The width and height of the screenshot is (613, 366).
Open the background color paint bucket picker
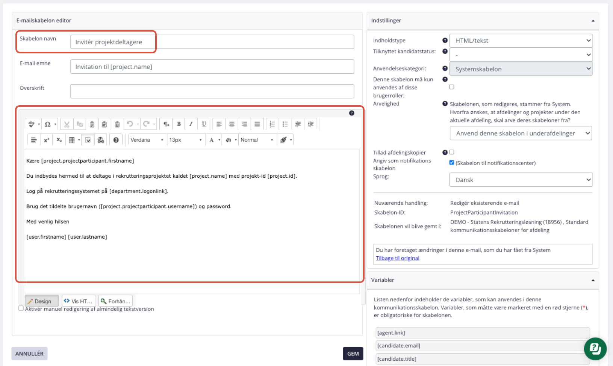tap(229, 140)
